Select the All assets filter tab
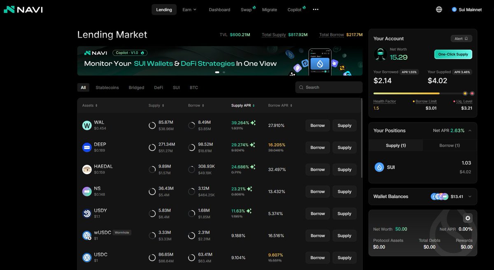This screenshot has width=494, height=270. pos(83,88)
